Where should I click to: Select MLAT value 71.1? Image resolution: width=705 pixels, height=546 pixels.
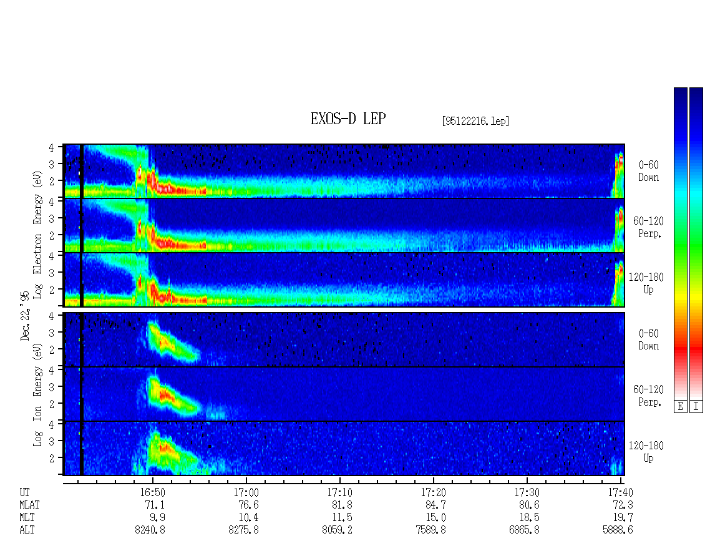click(155, 505)
